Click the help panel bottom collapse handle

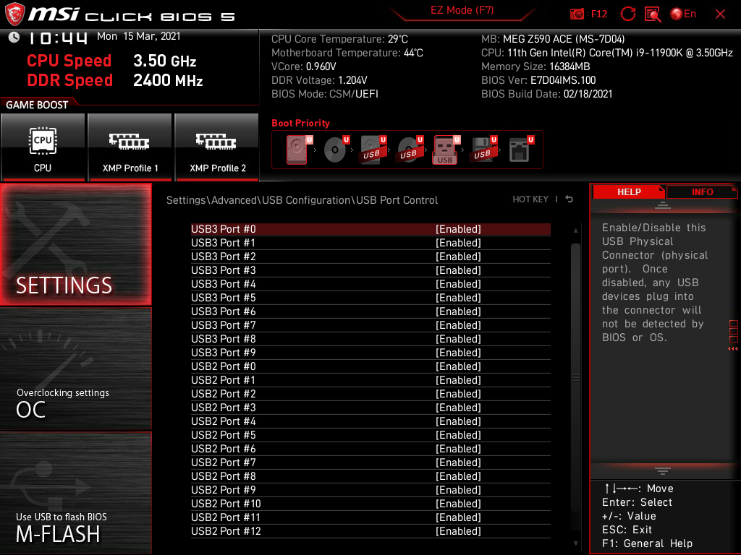pyautogui.click(x=663, y=471)
